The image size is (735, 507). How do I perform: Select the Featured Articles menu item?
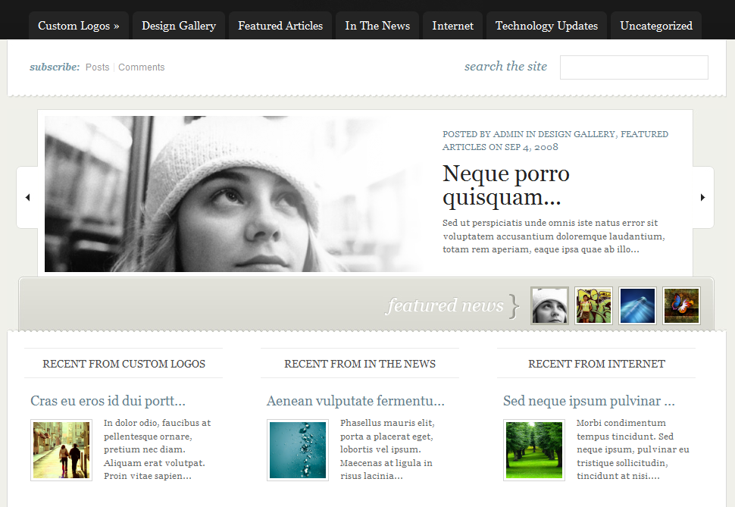point(280,26)
